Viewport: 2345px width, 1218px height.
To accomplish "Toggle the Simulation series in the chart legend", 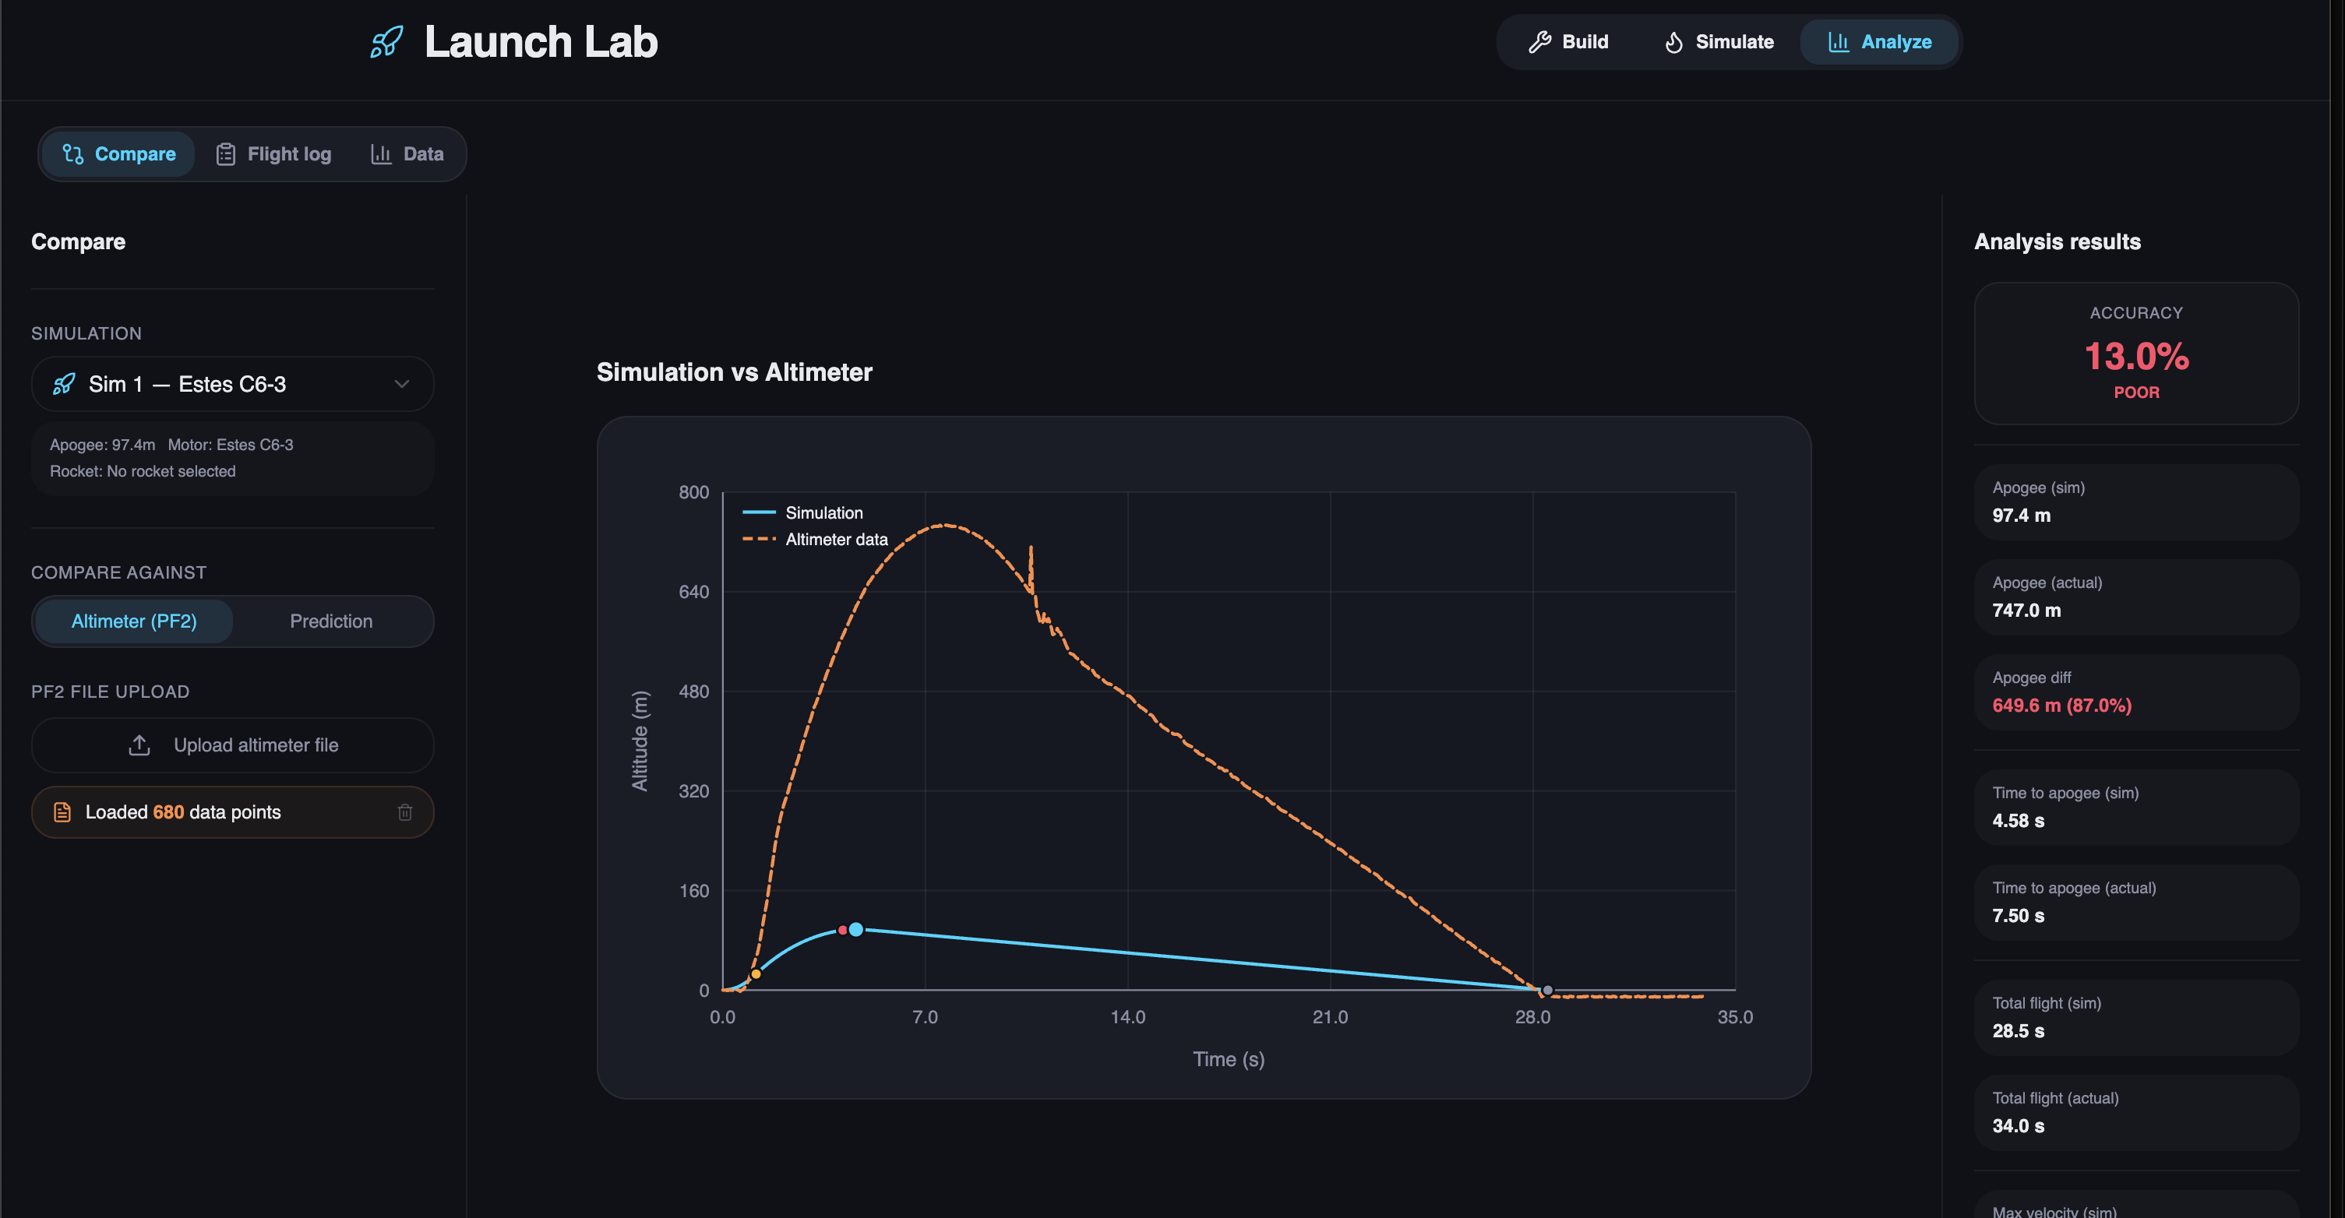I will [x=822, y=512].
